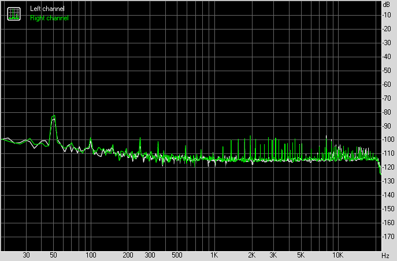Click the '1K' frequency axis label
The image size is (397, 261).
click(214, 255)
